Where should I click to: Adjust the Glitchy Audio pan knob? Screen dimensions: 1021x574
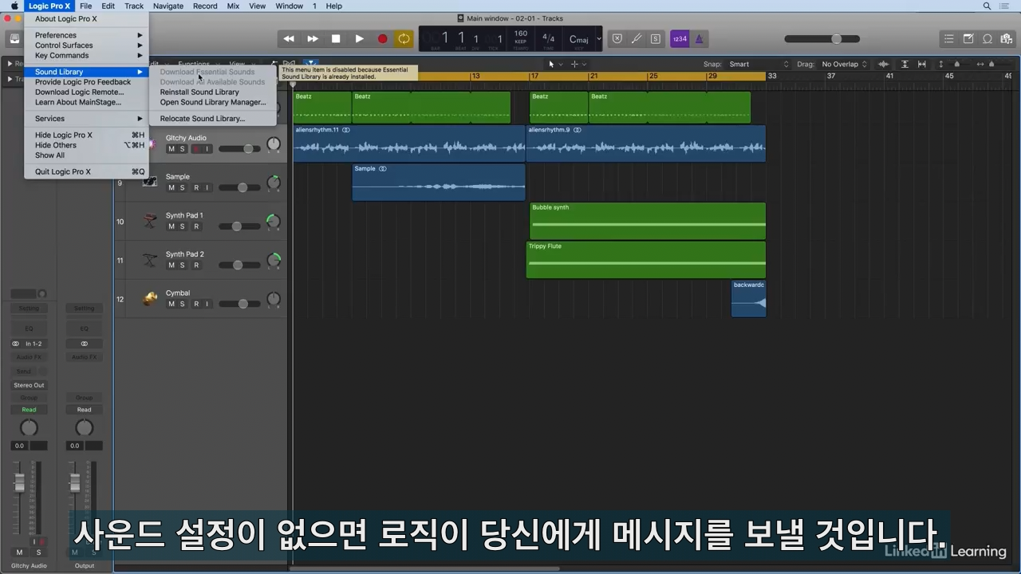(274, 144)
